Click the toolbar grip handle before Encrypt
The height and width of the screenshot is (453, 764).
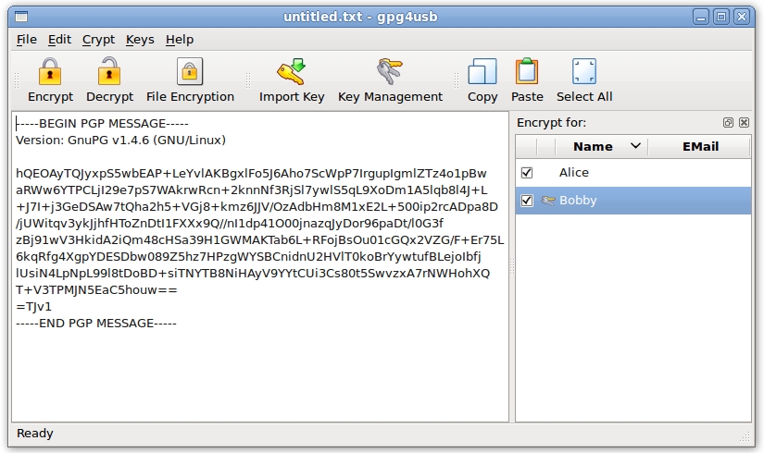[16, 80]
